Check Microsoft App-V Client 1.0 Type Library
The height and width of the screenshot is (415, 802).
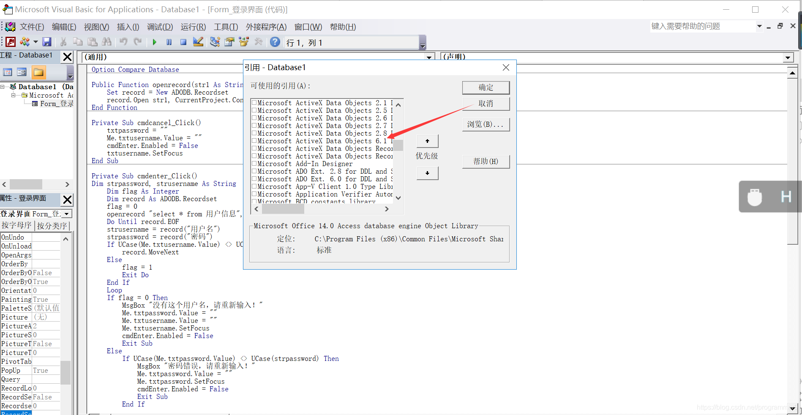(x=254, y=186)
